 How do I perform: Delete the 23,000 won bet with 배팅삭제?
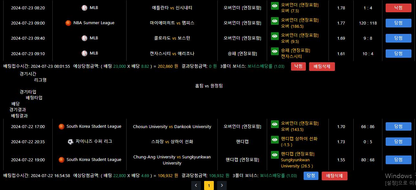[322, 66]
